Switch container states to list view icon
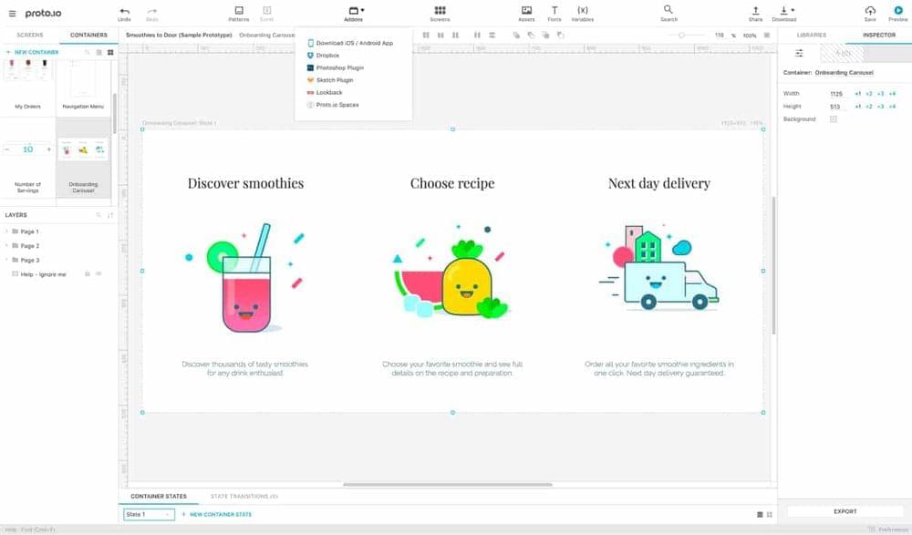 [760, 515]
